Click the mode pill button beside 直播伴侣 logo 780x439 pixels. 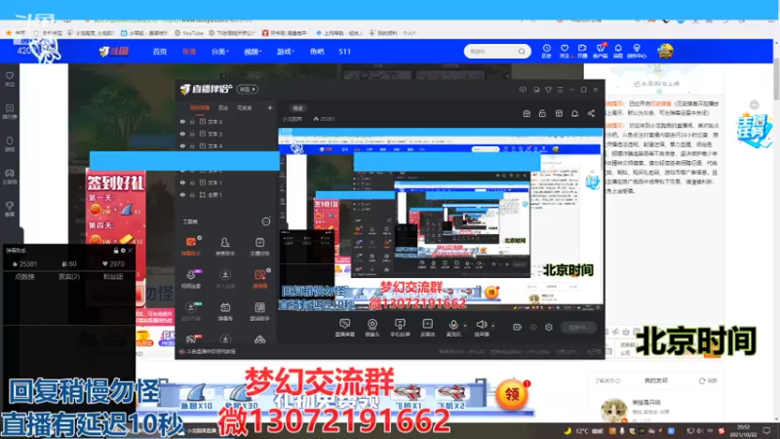click(x=248, y=89)
